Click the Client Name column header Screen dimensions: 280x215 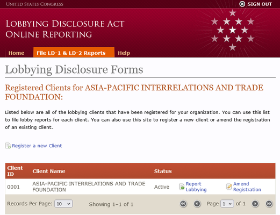[49, 171]
